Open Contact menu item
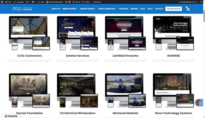The image size is (205, 118). 159,9
